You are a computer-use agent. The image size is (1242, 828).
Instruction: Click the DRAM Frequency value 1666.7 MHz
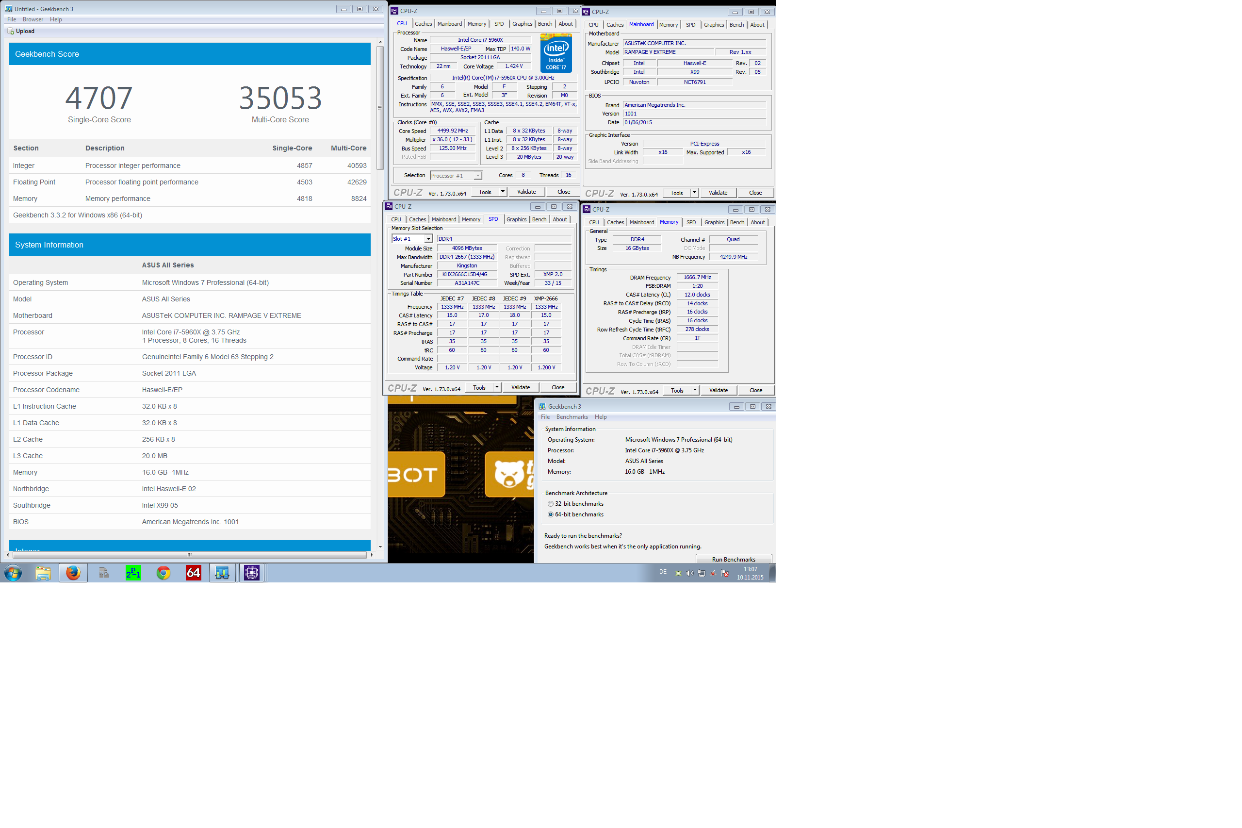click(x=697, y=277)
